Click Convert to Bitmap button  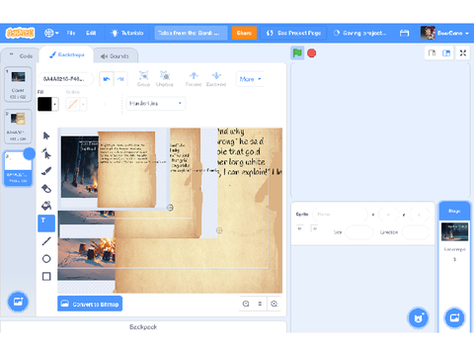click(90, 304)
